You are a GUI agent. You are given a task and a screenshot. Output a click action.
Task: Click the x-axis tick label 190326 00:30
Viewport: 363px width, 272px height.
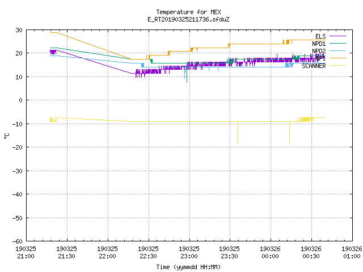point(311,253)
